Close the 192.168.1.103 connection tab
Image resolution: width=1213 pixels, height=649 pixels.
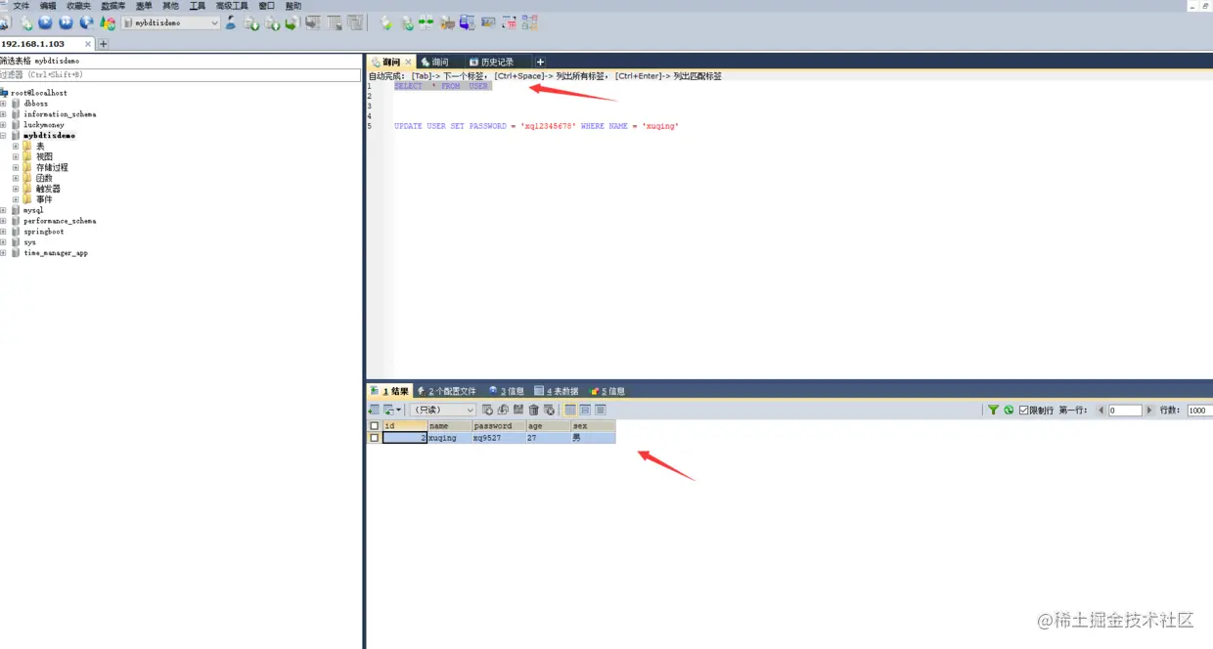[88, 44]
